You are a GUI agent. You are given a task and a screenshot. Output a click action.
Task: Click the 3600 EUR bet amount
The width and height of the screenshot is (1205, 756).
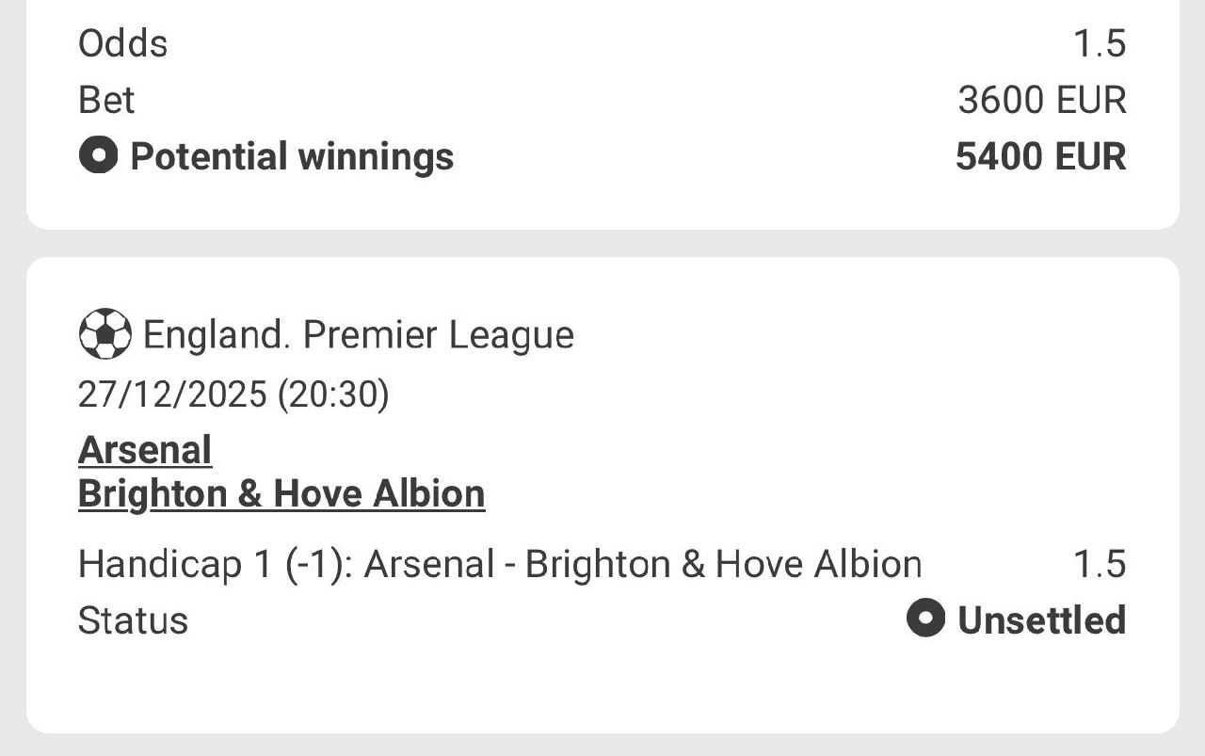(1041, 100)
